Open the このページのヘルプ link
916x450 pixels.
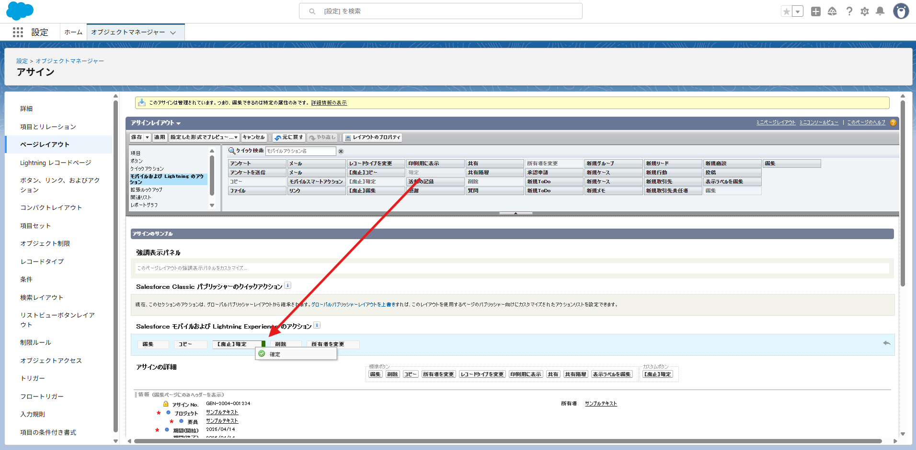click(x=866, y=122)
